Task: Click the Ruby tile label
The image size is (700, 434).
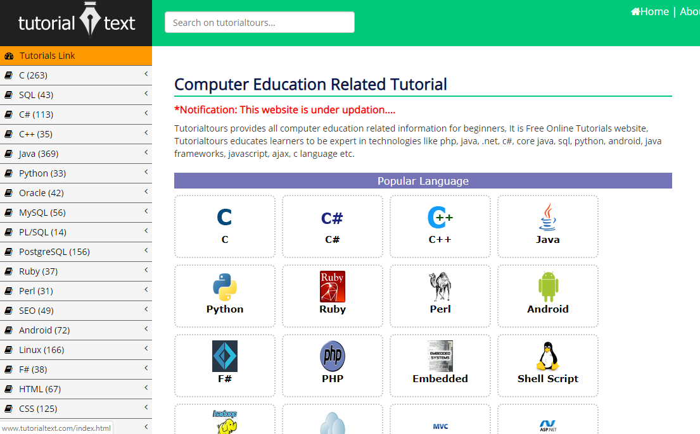Action: 332,309
